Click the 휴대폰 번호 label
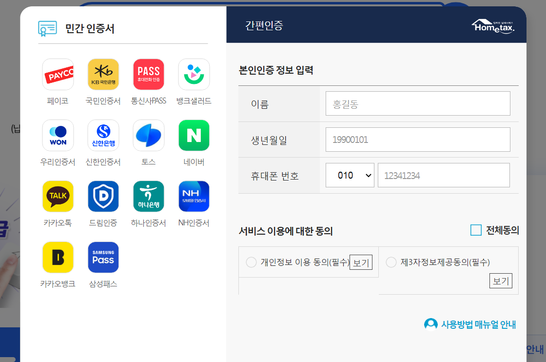 pos(275,176)
